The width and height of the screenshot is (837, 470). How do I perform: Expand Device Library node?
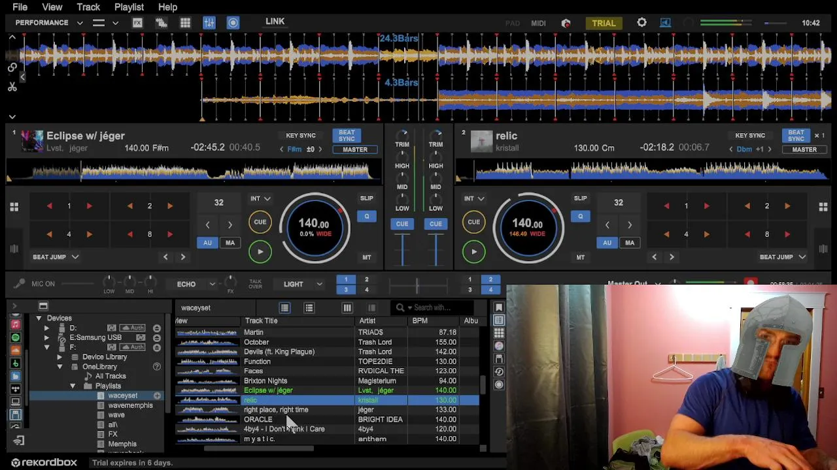click(x=60, y=357)
